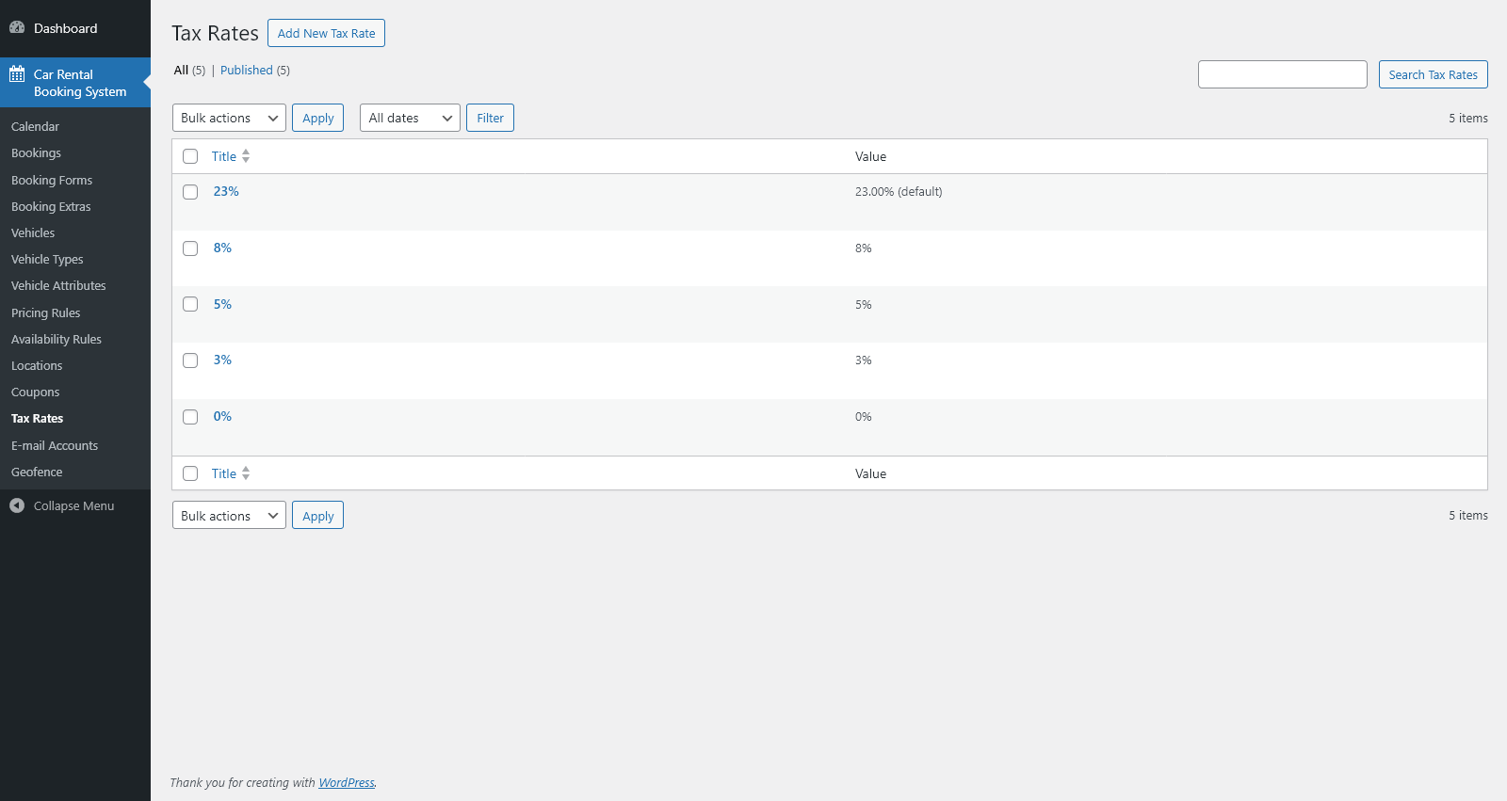The height and width of the screenshot is (801, 1507).
Task: Click the 3% value cell
Action: pos(864,360)
